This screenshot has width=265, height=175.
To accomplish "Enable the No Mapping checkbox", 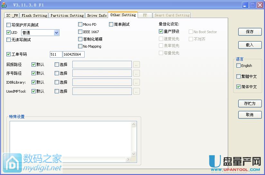I will pyautogui.click(x=80, y=46).
